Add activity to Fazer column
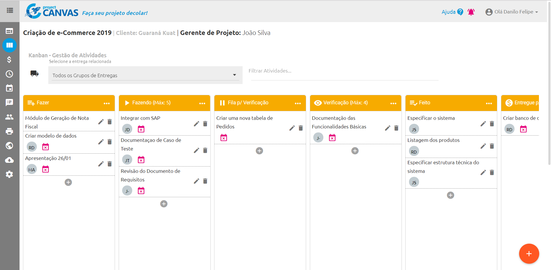Image resolution: width=551 pixels, height=270 pixels. click(x=68, y=182)
